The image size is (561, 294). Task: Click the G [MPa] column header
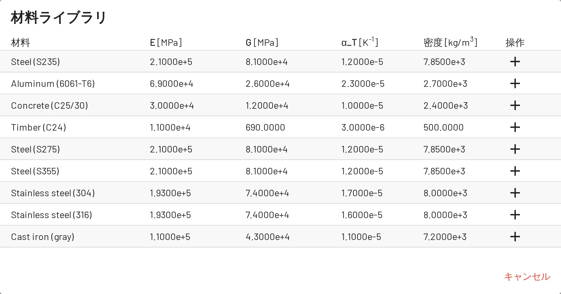[x=262, y=43]
